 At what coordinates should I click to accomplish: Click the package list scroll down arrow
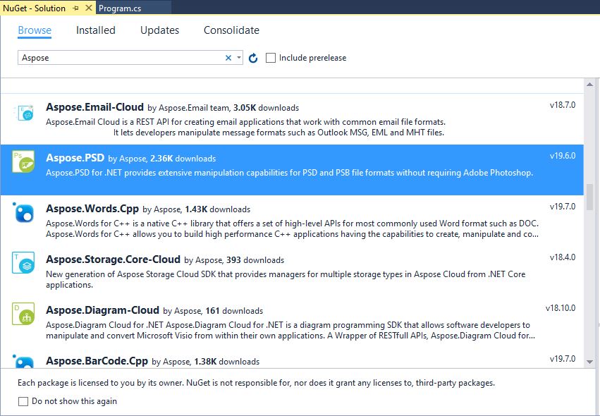point(589,362)
